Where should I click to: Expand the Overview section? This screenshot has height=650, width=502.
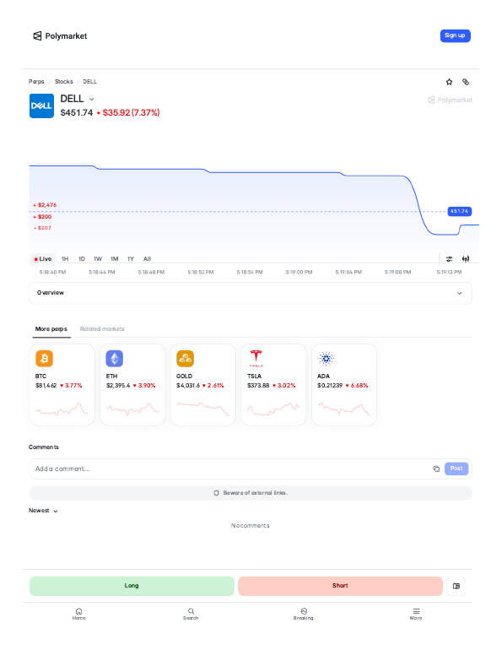coord(251,293)
